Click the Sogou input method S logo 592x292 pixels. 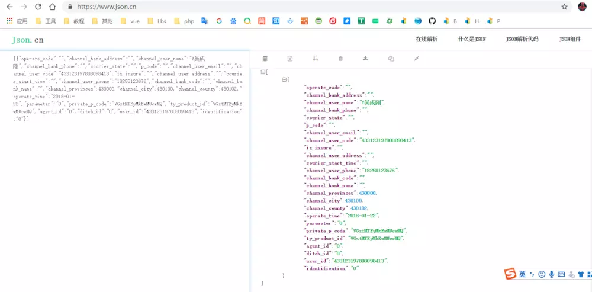(510, 274)
